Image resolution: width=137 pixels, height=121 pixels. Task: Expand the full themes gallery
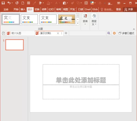click(x=78, y=23)
